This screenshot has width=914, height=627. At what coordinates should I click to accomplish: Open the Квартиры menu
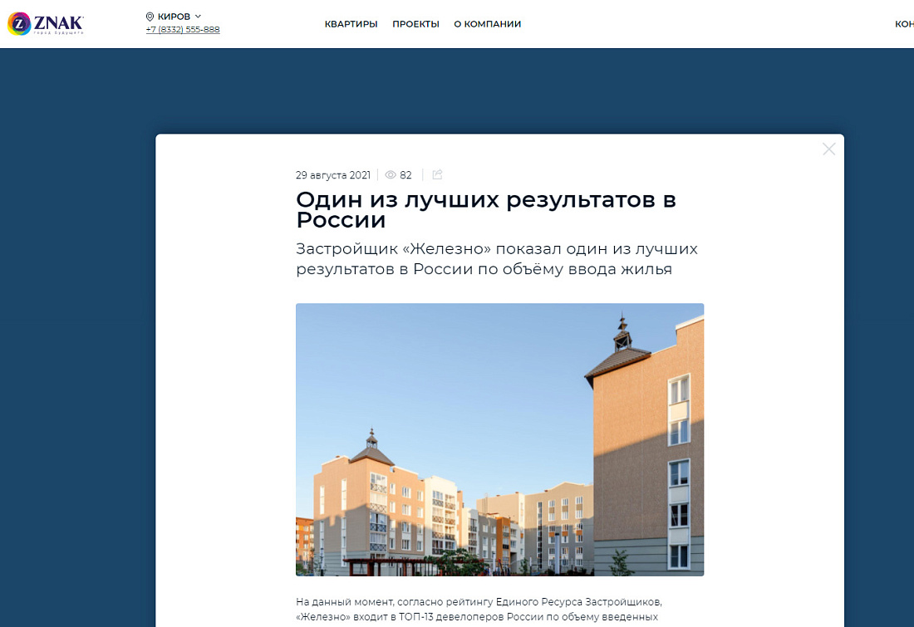tap(351, 24)
